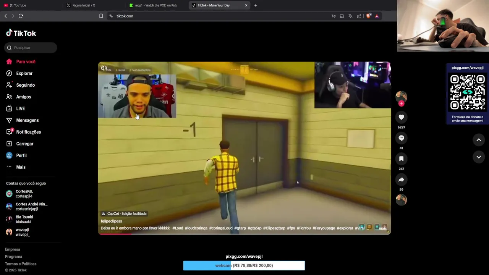This screenshot has width=489, height=275.
Task: Switch to the YouTube browser tab
Action: click(x=31, y=5)
